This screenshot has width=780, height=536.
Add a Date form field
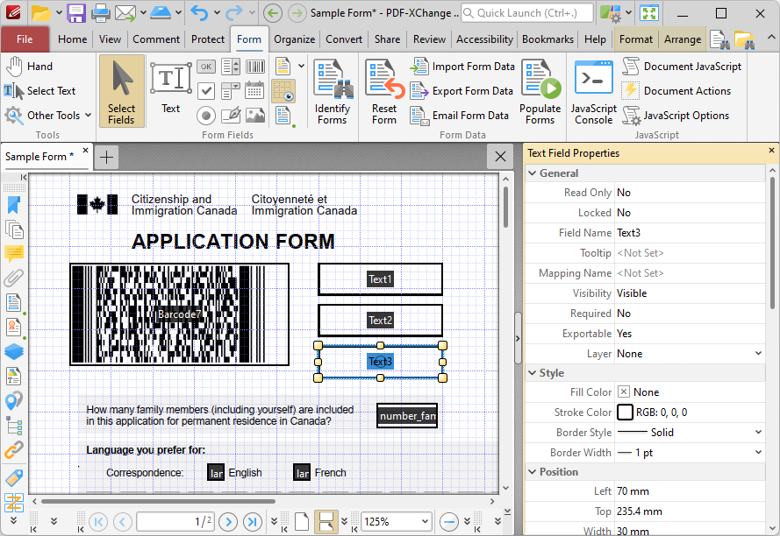pos(254,90)
